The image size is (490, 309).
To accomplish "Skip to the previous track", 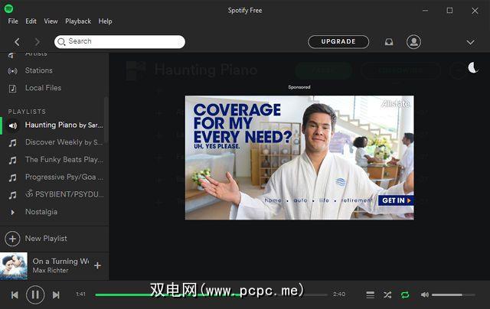I will 15,295.
